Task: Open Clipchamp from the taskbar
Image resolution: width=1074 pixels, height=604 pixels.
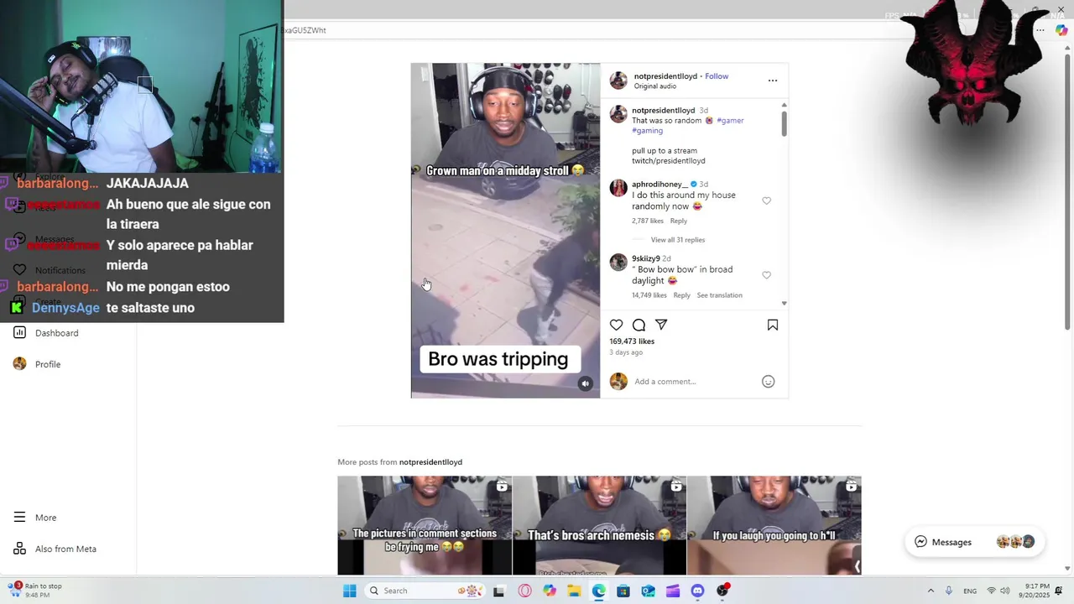Action: [x=673, y=591]
